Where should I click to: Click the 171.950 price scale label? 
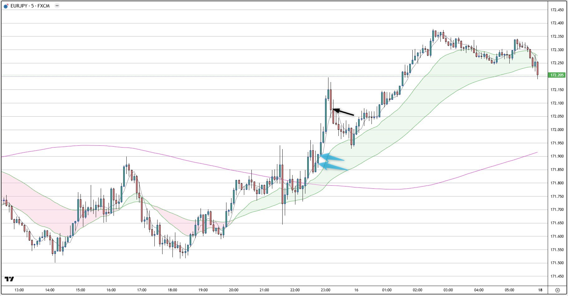[557, 143]
